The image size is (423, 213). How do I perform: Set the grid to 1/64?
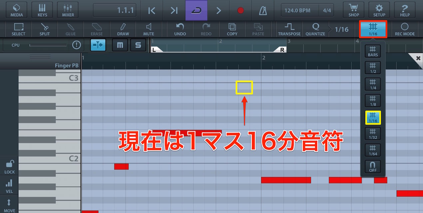[x=373, y=150]
